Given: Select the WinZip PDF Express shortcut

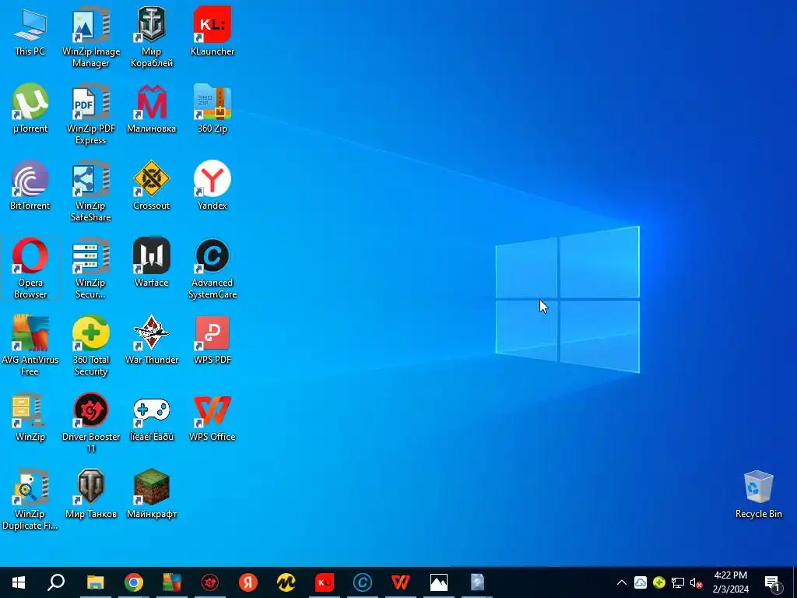Looking at the screenshot, I should [x=91, y=114].
